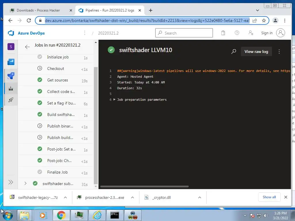Open Chrome three-dot menu
The image size is (295, 221).
point(285,20)
